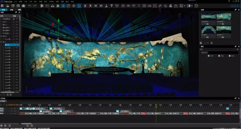
Task: Click the exit door toolbar icon
Action: pos(196,6)
